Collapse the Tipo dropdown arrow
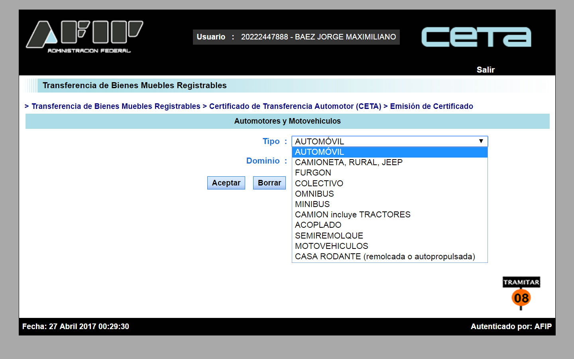 pos(481,141)
